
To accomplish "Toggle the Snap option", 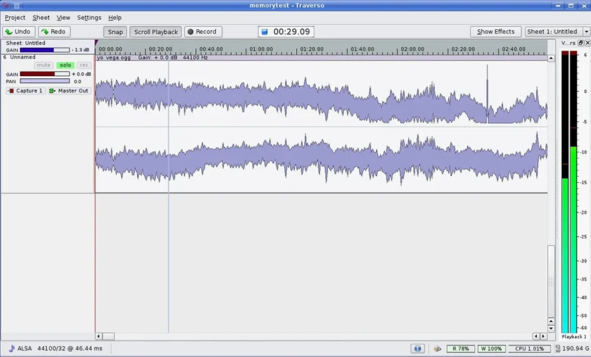I will point(116,32).
